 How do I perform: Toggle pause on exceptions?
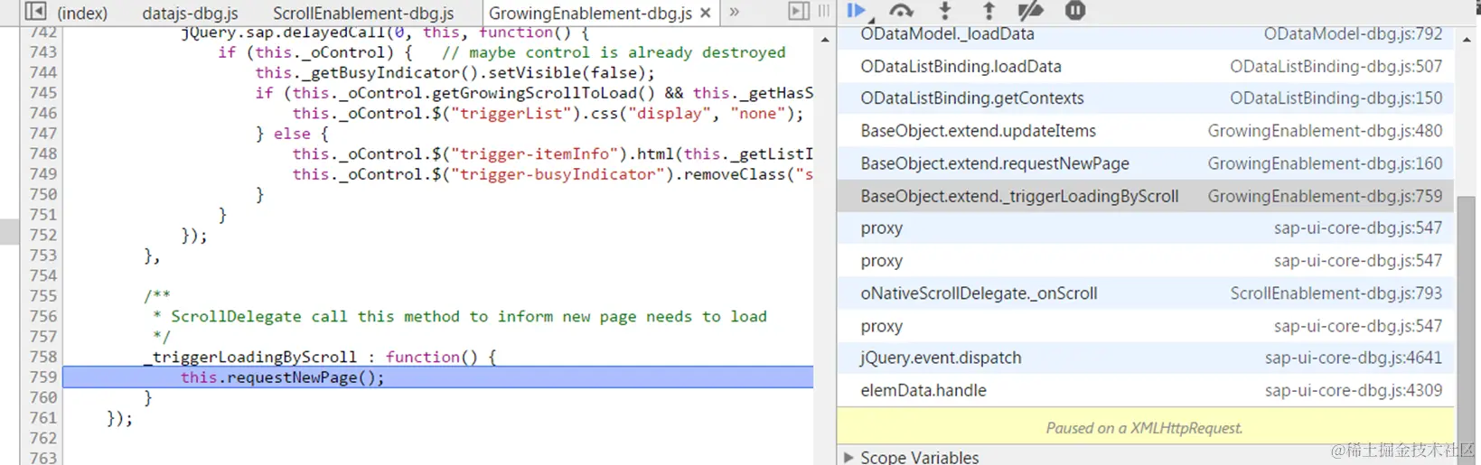(x=1074, y=11)
